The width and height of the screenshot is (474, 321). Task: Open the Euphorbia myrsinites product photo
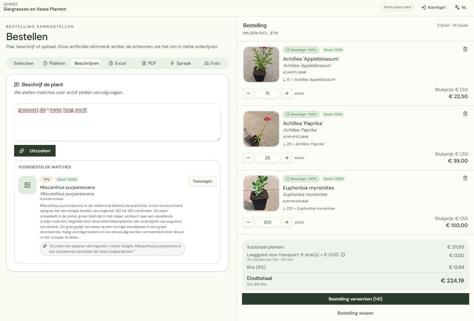pyautogui.click(x=261, y=193)
